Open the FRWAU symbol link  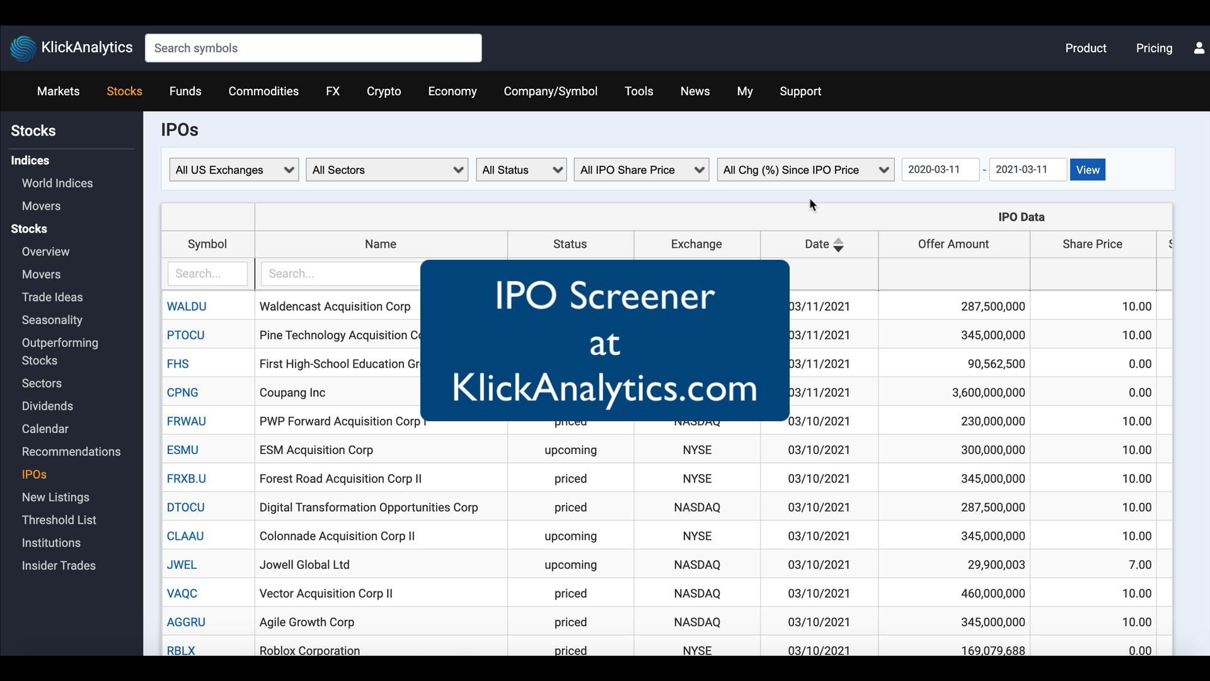[186, 421]
